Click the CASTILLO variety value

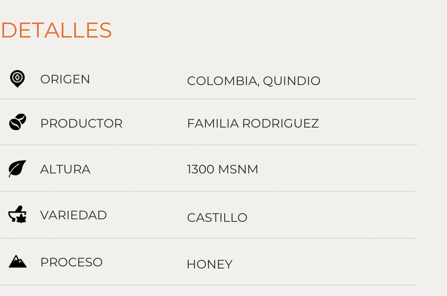217,218
